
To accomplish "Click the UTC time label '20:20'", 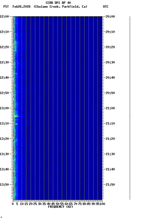I will (x=110, y=47).
